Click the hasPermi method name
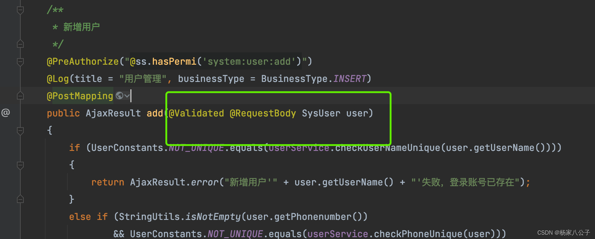This screenshot has width=595, height=239. 174,62
